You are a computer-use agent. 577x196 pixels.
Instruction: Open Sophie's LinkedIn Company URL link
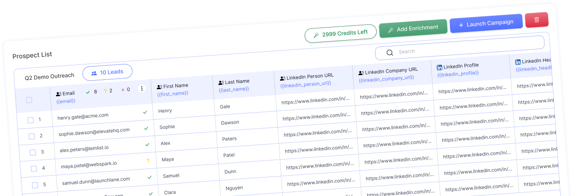396,111
